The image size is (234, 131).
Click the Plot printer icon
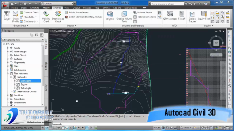tap(25, 3)
